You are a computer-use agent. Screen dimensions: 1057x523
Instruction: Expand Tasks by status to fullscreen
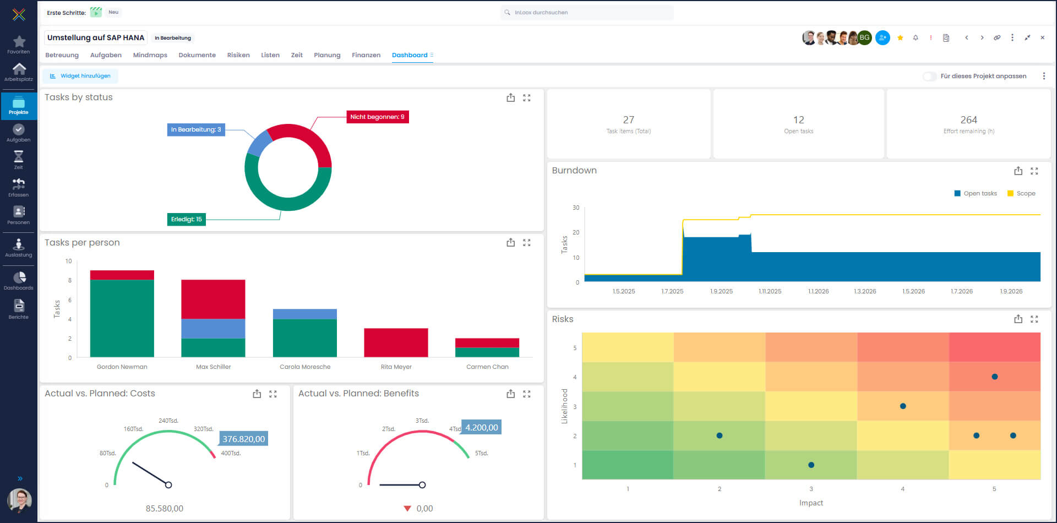(527, 97)
